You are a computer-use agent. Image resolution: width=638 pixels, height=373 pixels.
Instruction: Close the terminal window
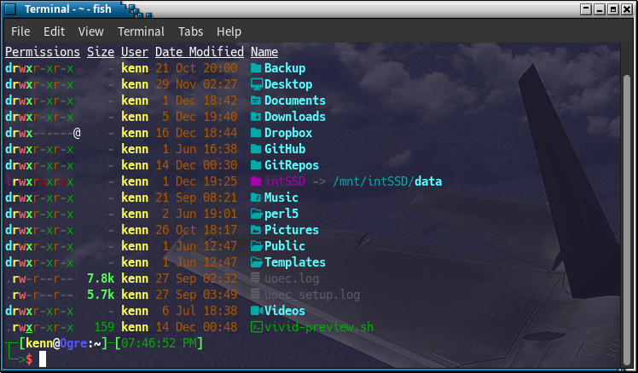click(627, 9)
